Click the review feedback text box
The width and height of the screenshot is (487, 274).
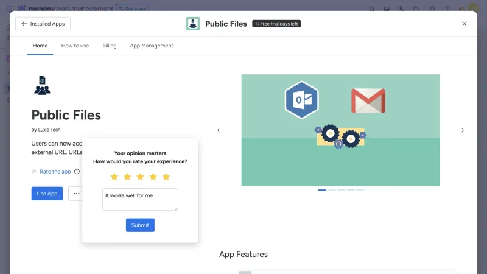pyautogui.click(x=141, y=200)
